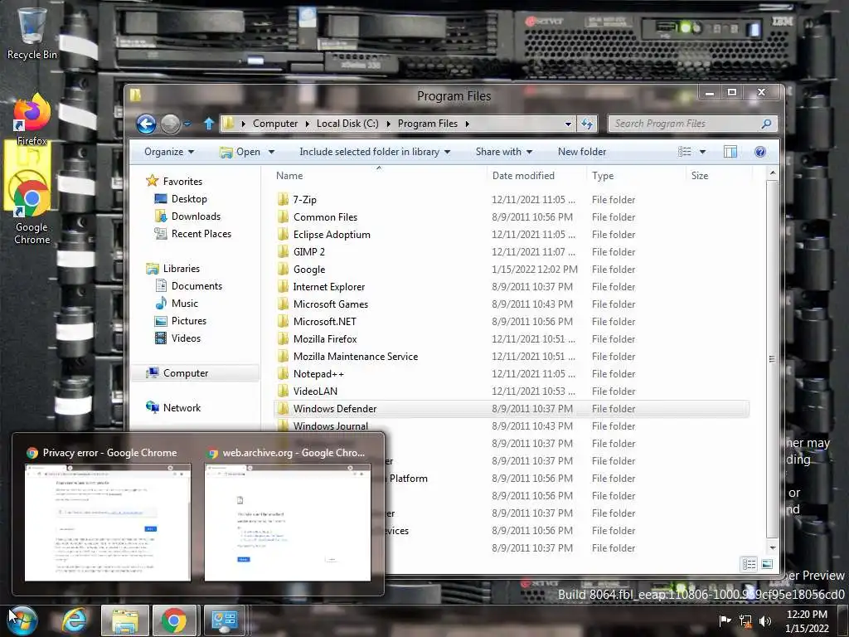Open the Organize menu
Image resolution: width=849 pixels, height=637 pixels.
pyautogui.click(x=169, y=152)
